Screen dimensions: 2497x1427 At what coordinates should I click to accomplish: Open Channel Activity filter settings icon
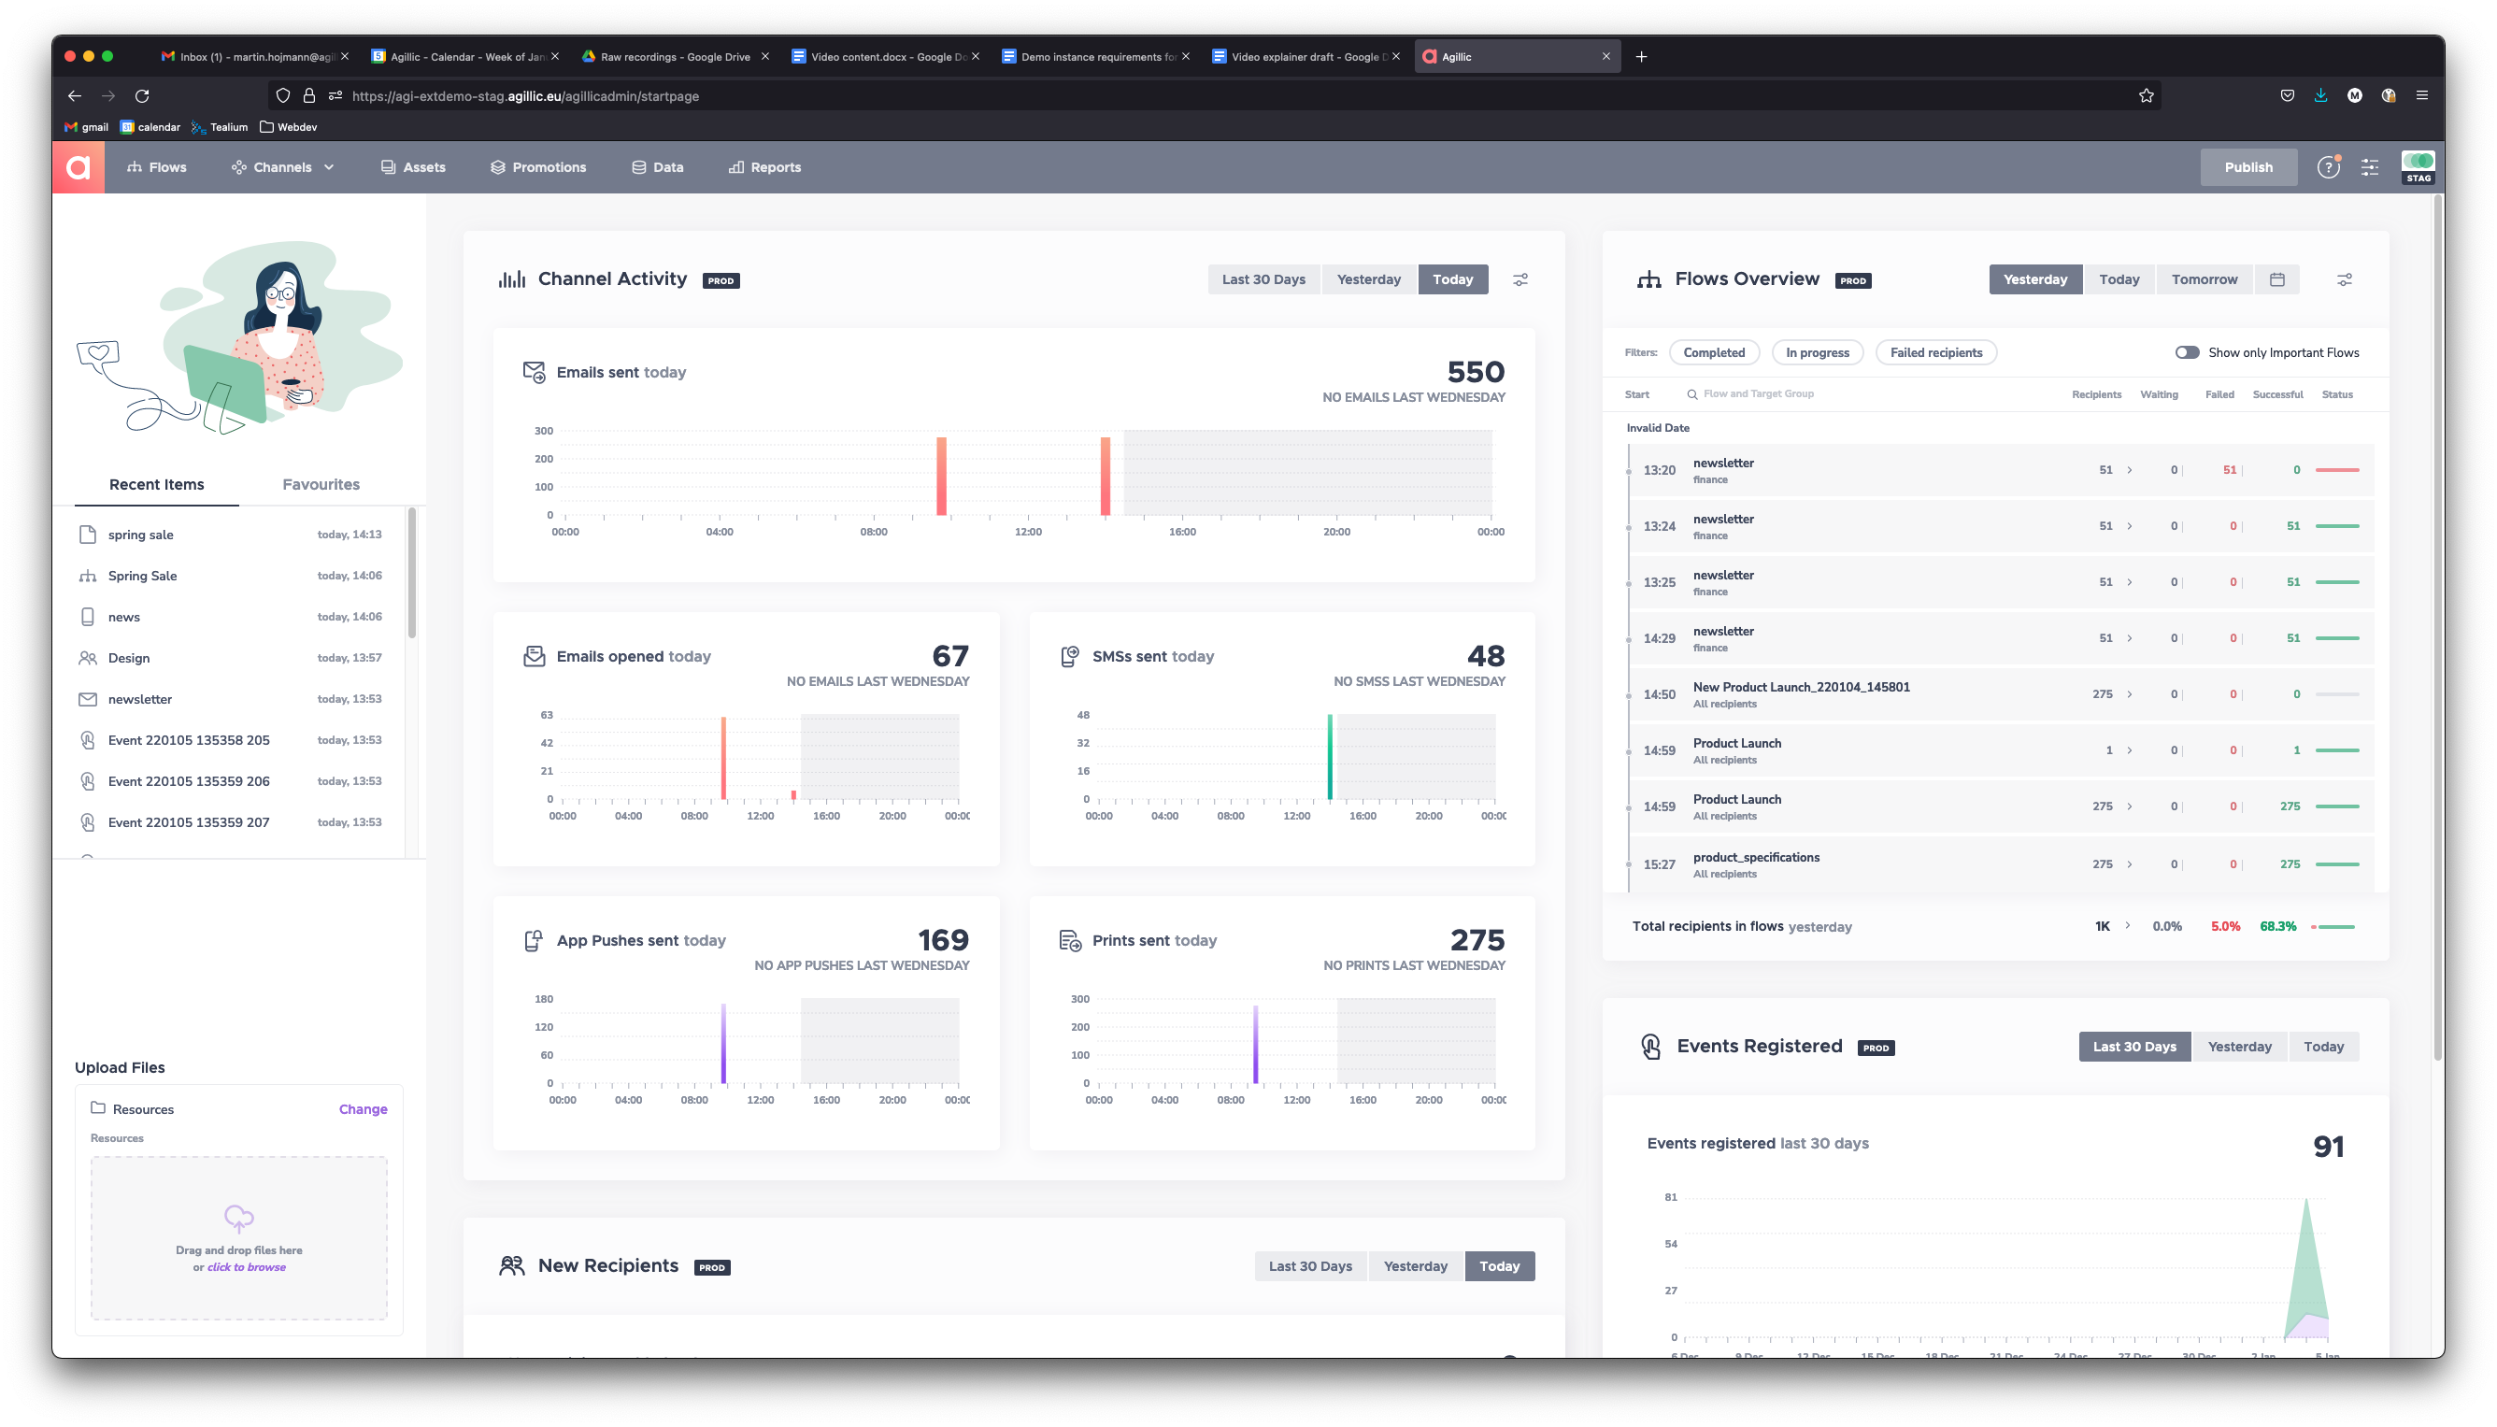click(x=1520, y=280)
